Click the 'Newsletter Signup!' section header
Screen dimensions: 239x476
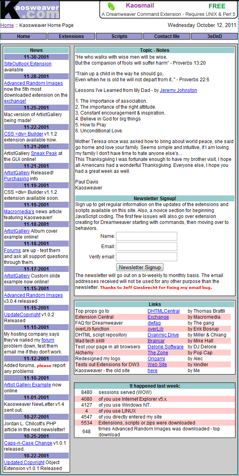(155, 198)
